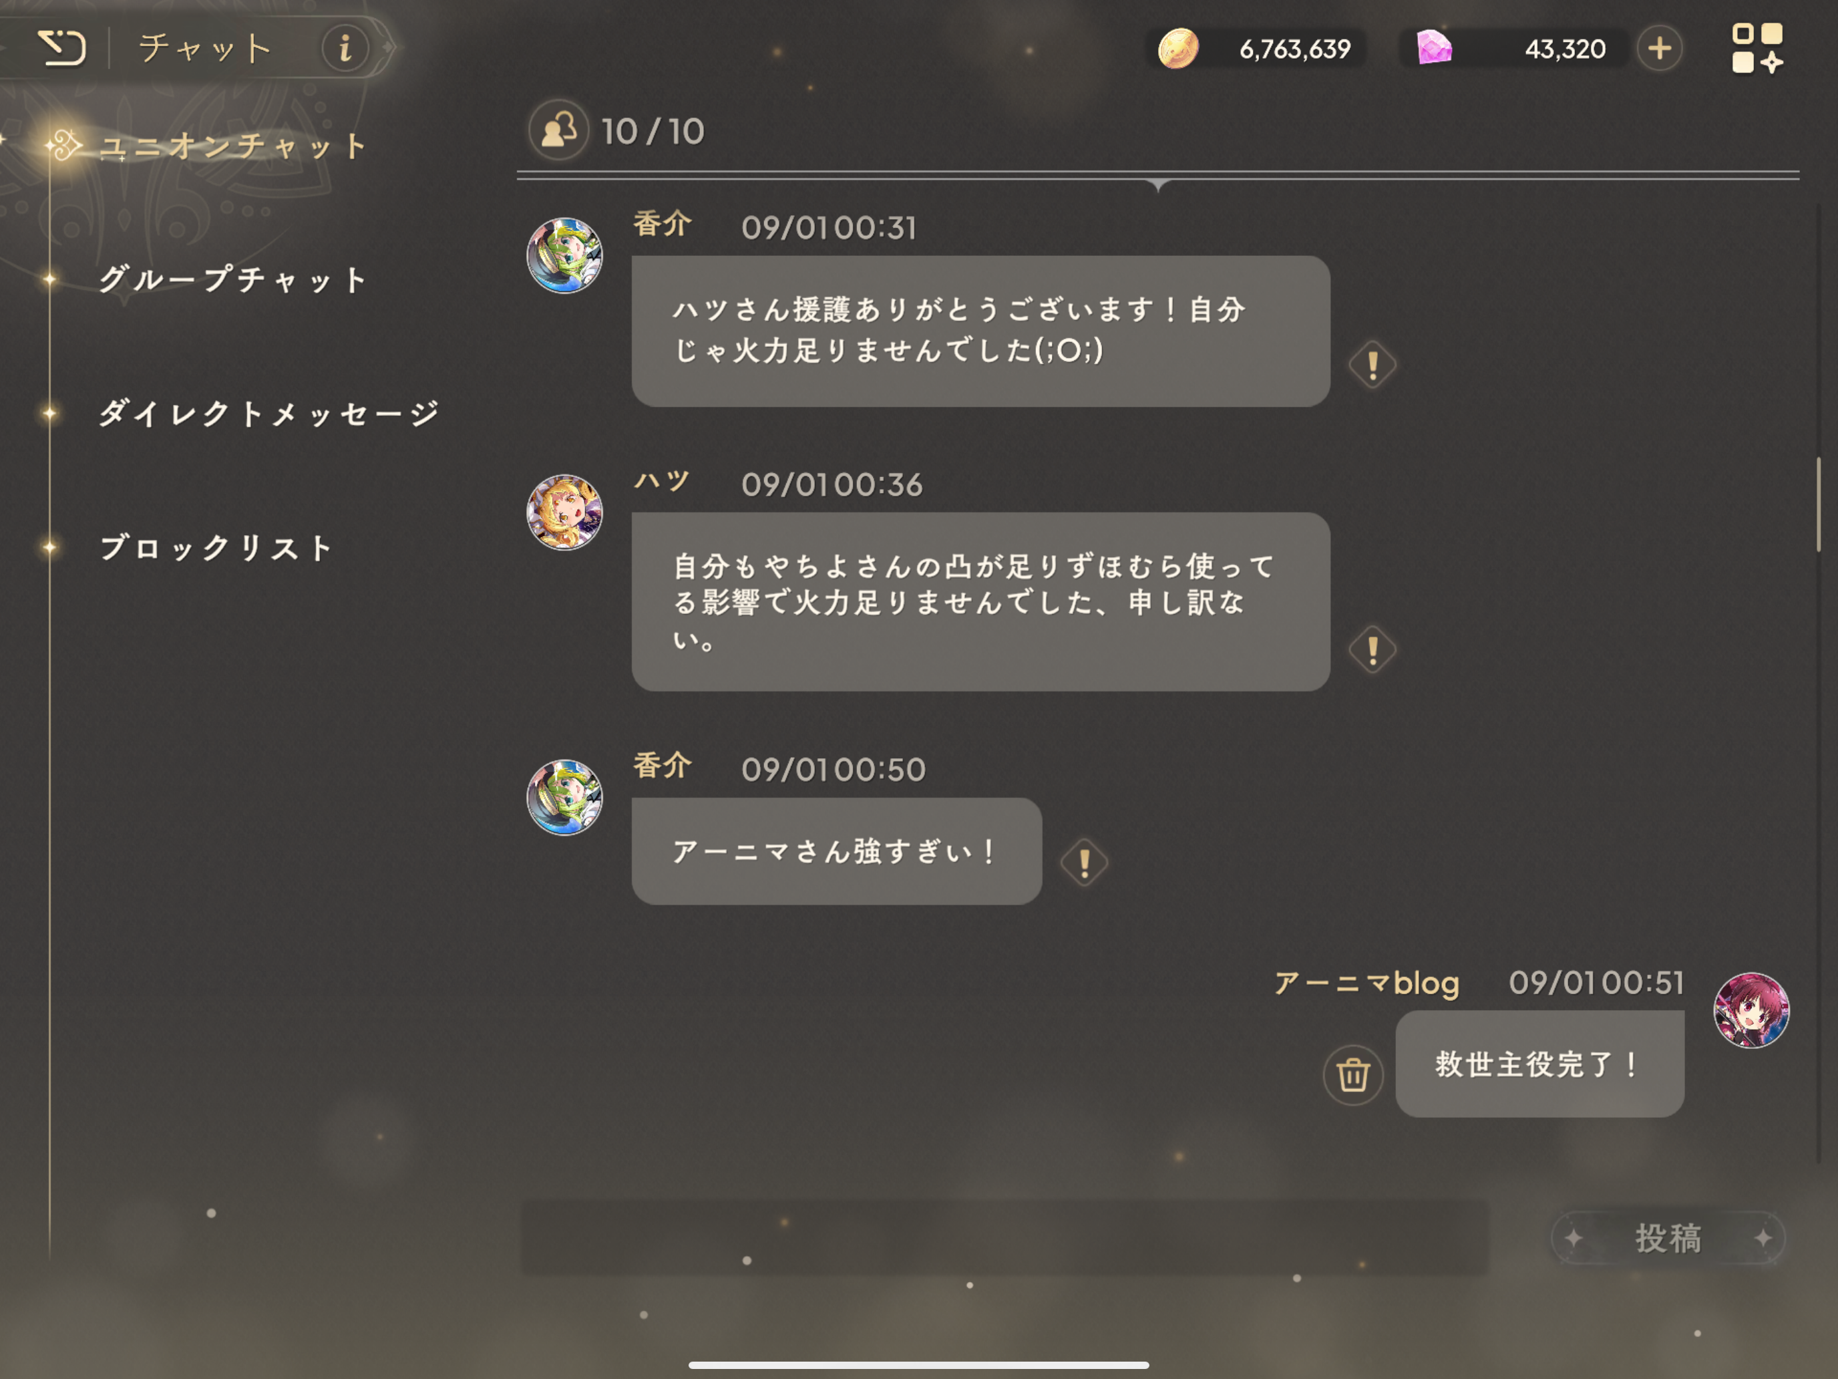Screen dimensions: 1838x1379
Task: Delete the 救世主役完了 message
Action: click(x=1352, y=1074)
